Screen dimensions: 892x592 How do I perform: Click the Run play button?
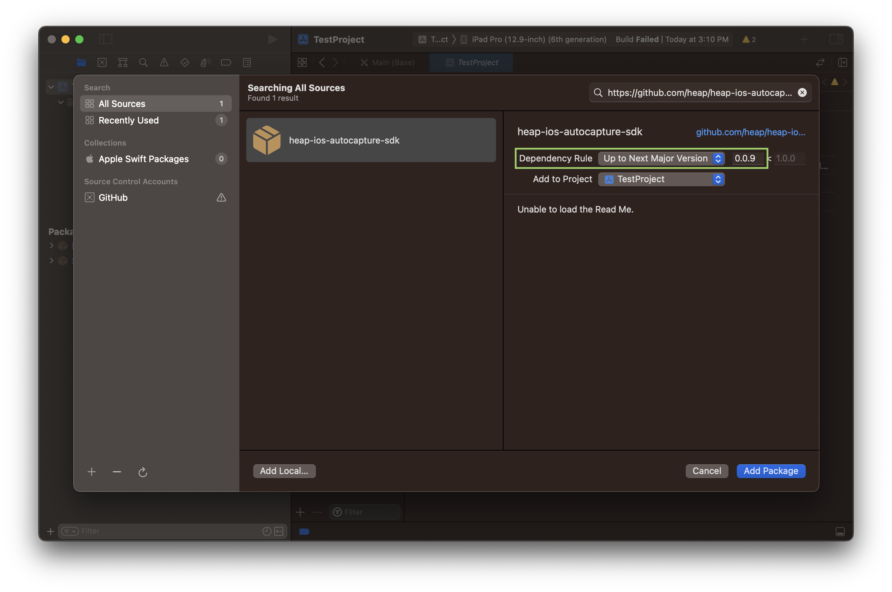tap(272, 39)
